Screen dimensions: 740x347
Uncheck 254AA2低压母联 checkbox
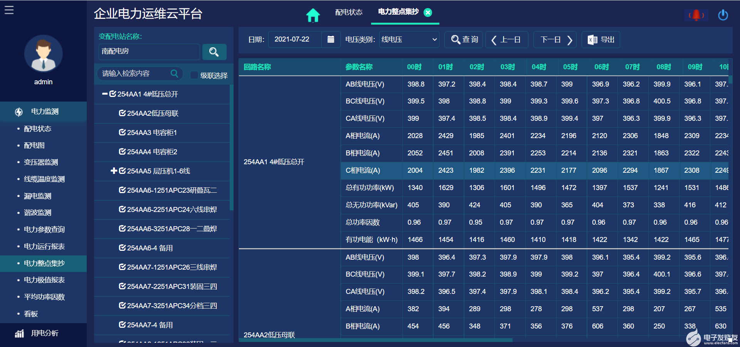click(123, 113)
